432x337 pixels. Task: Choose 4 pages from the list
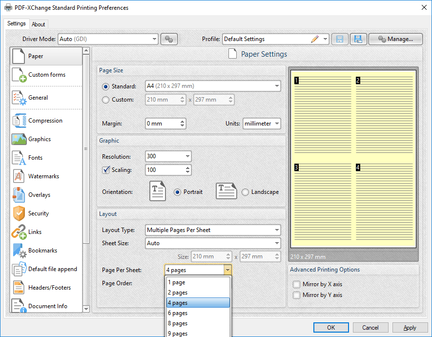tap(198, 303)
